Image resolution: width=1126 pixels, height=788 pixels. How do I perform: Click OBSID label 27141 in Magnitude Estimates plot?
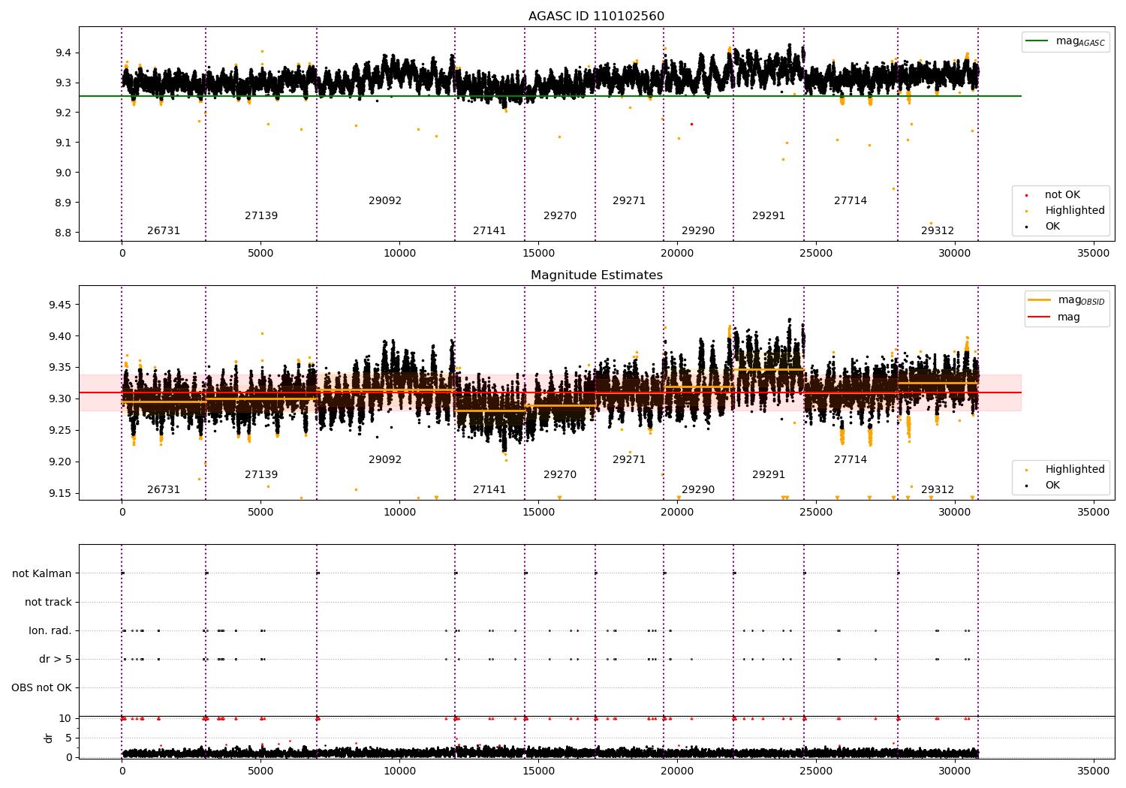tap(489, 490)
